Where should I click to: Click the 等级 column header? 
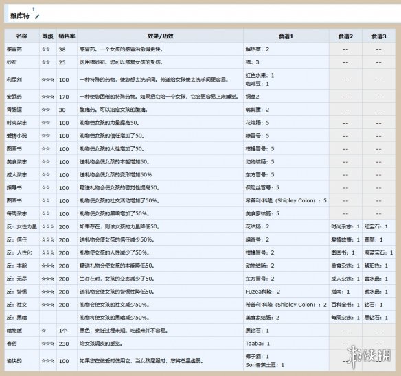pos(48,36)
